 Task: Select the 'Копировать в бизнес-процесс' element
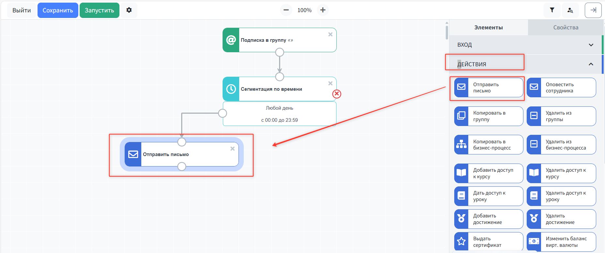(x=489, y=145)
